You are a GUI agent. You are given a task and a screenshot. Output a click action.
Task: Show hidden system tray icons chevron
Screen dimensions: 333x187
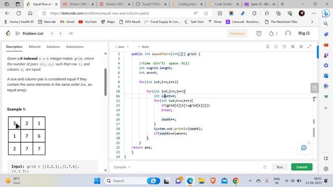(250, 181)
